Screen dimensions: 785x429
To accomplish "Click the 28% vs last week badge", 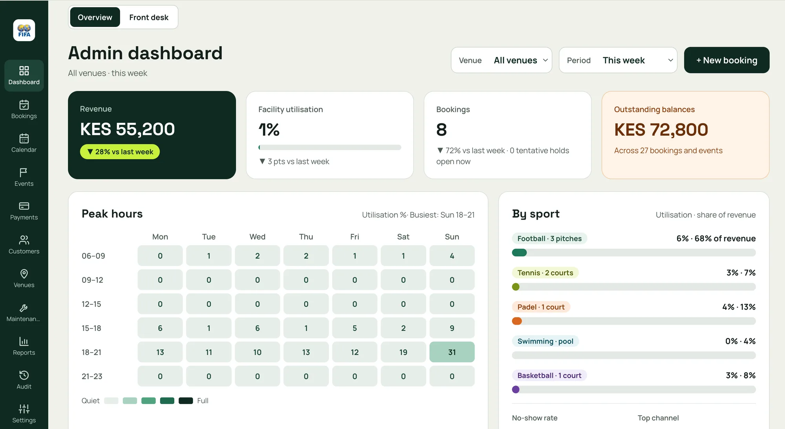I will 120,152.
